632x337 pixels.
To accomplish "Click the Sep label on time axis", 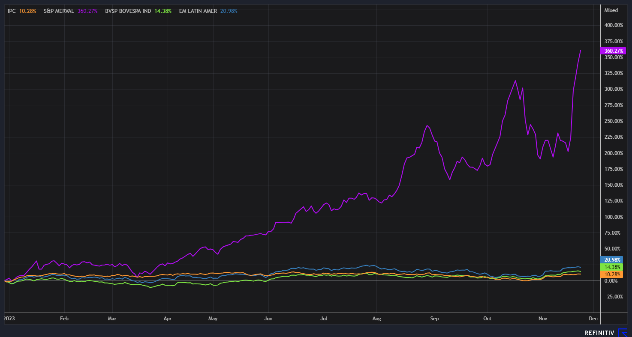I will [x=435, y=319].
